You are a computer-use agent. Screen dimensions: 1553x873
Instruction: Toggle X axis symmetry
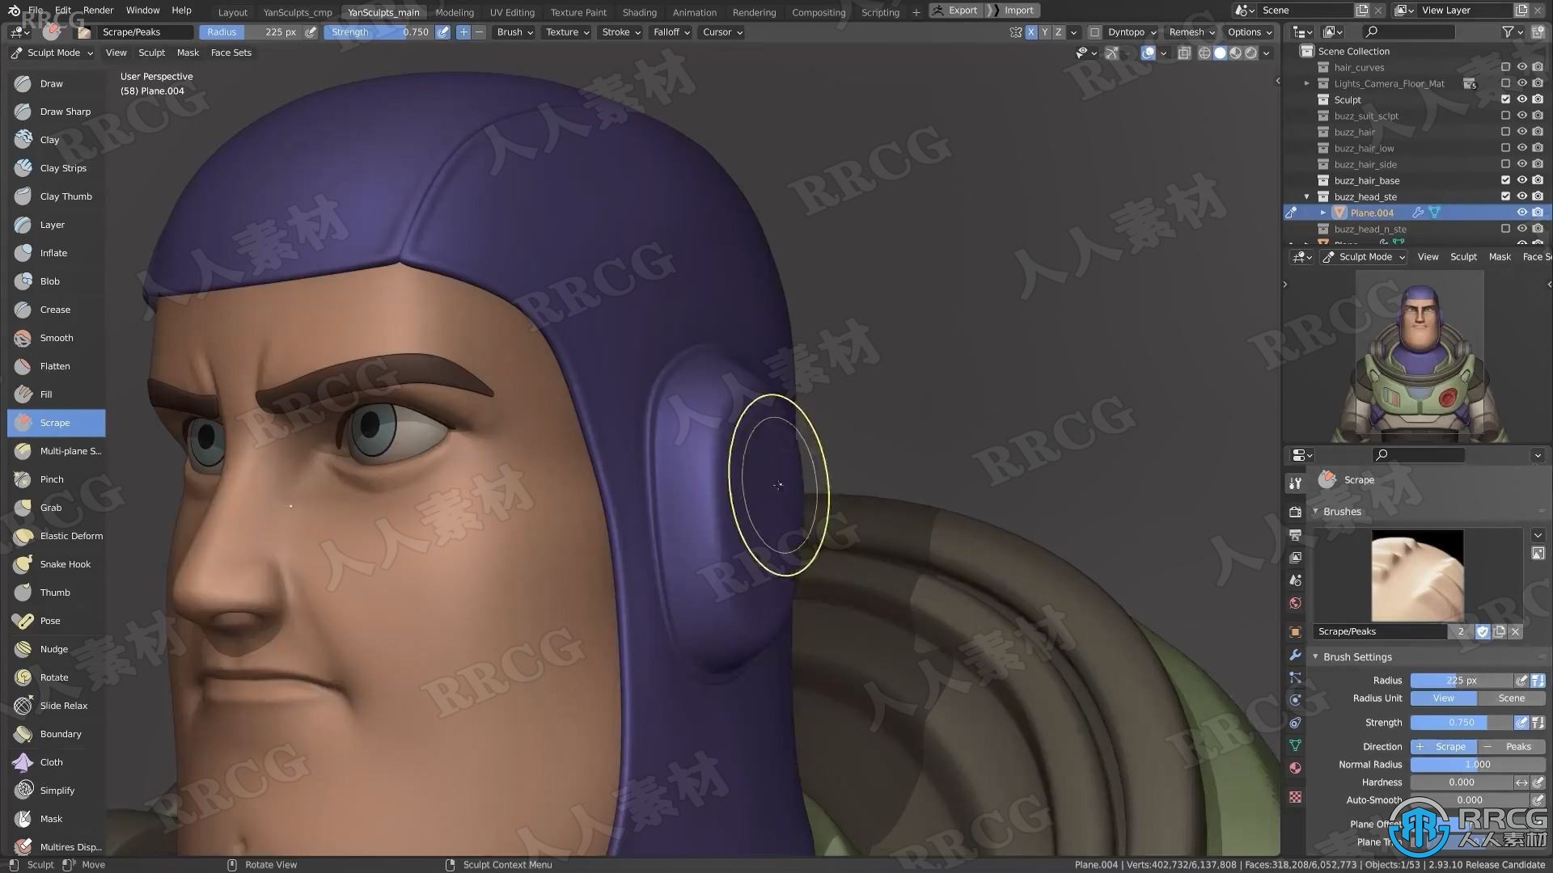pos(1031,32)
